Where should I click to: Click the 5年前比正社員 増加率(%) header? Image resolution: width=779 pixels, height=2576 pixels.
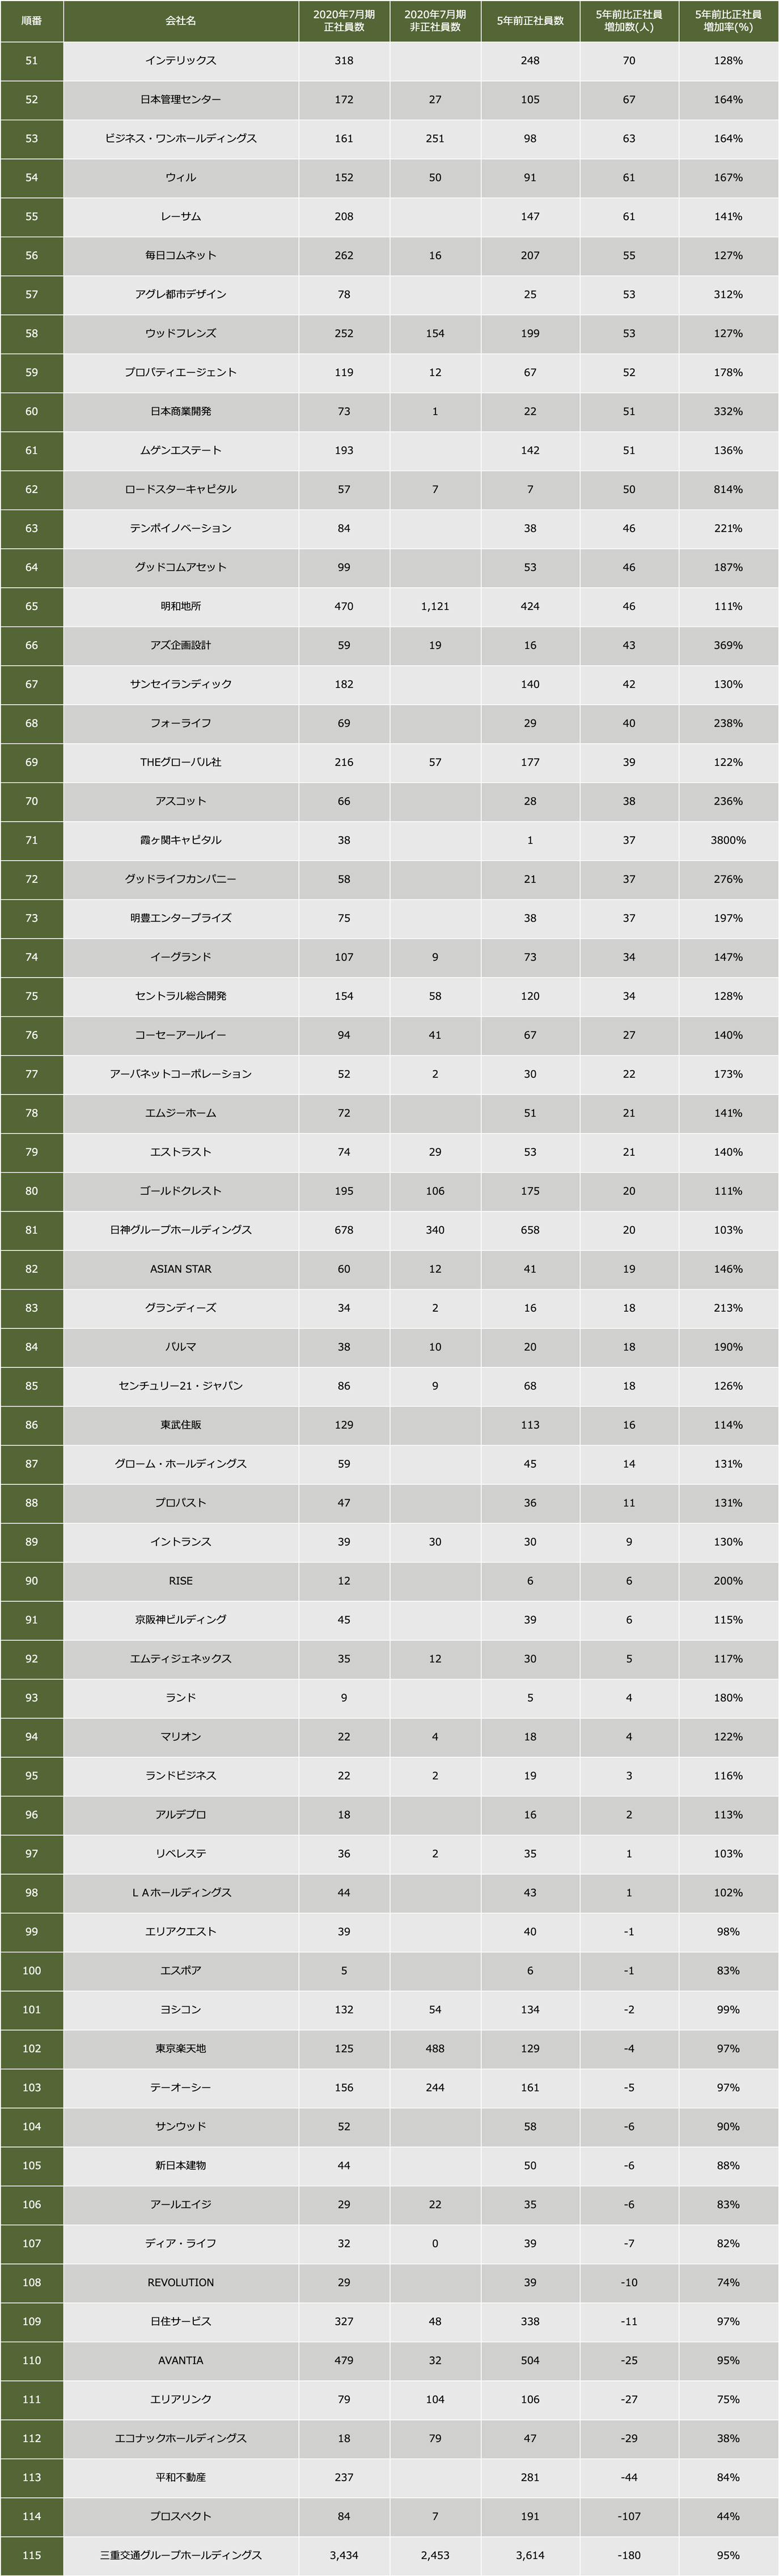click(728, 21)
